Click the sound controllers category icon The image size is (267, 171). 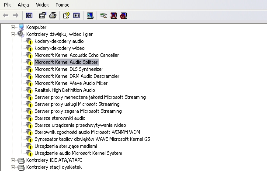point(21,34)
